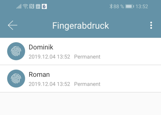Tap Dominik's fingerprint icon
Viewport: 161px width, 115px height.
pos(16,51)
